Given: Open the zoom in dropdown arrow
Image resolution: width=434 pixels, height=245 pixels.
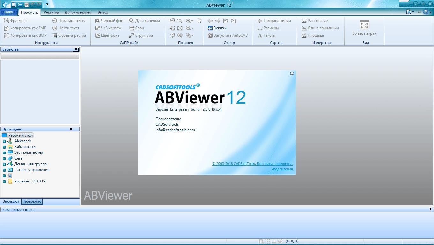Looking at the screenshot, I should pyautogui.click(x=192, y=21).
